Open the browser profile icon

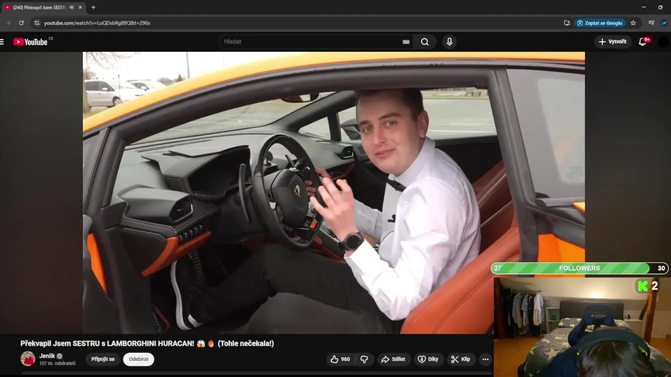[665, 23]
